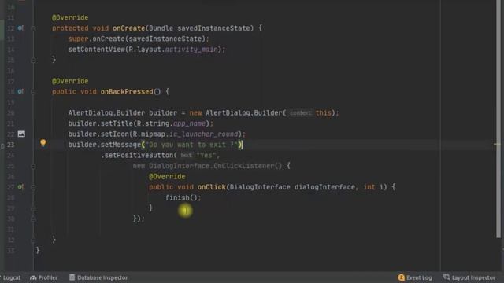Click the Layout Inspector icon in the bottom bar
Viewport: 504px width, 283px height.
tap(447, 277)
